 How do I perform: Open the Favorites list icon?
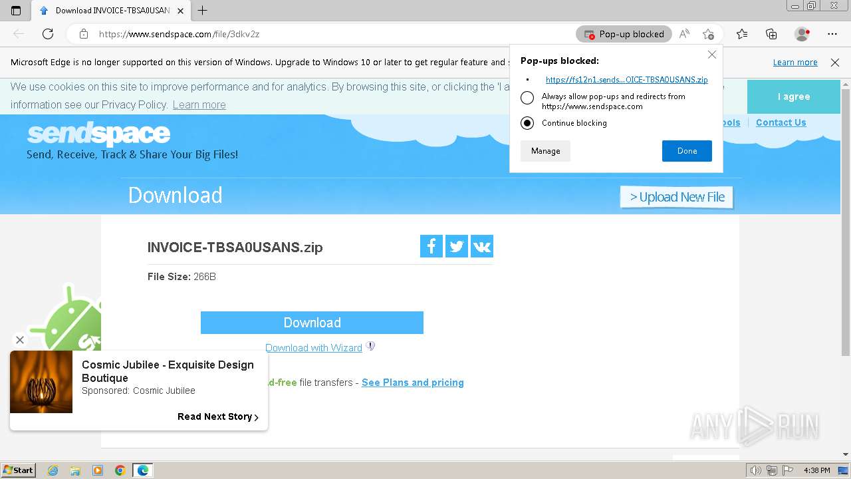pyautogui.click(x=742, y=34)
